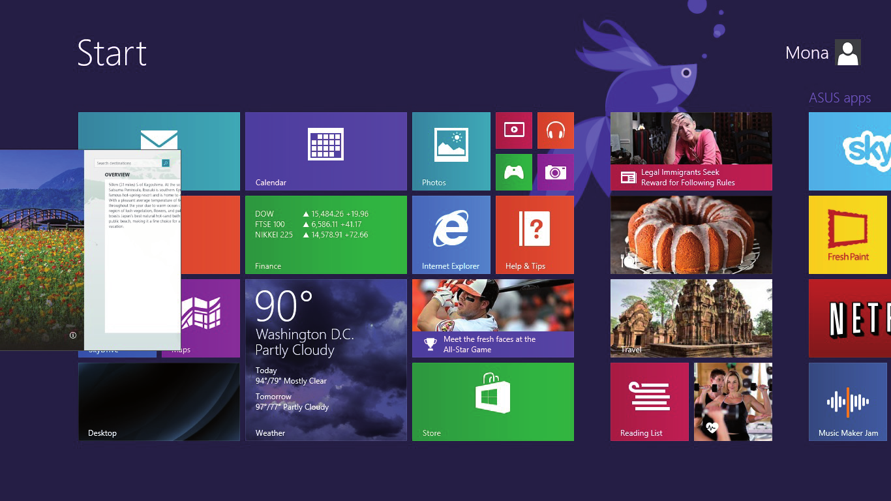891x501 pixels.
Task: Open the Food & Drink bundt cake tile
Action: coord(691,235)
